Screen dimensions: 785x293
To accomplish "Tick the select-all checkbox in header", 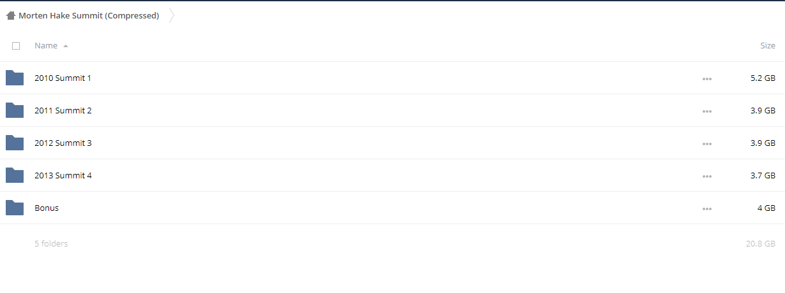I will [16, 46].
